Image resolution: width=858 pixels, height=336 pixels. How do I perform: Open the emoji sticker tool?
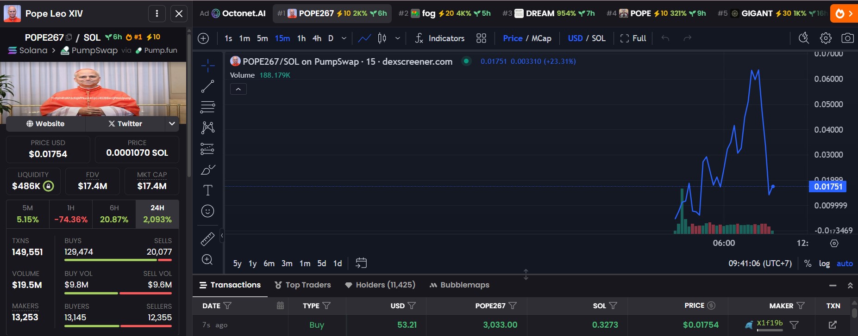pos(207,211)
